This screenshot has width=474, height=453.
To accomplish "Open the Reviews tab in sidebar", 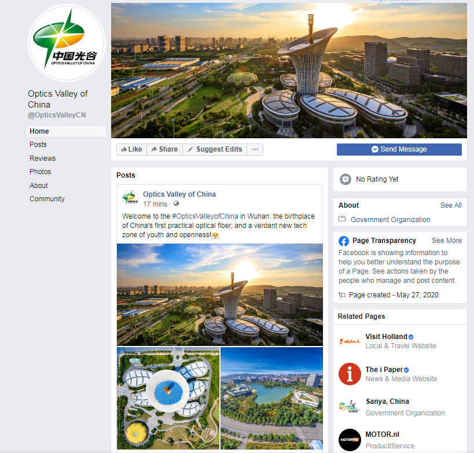I will [43, 159].
